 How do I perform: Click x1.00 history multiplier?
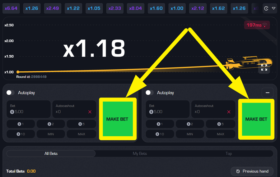177,8
